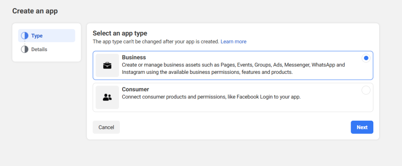Click the Consumer description mentioning Facebook Login
The width and height of the screenshot is (402, 166).
[x=211, y=97]
